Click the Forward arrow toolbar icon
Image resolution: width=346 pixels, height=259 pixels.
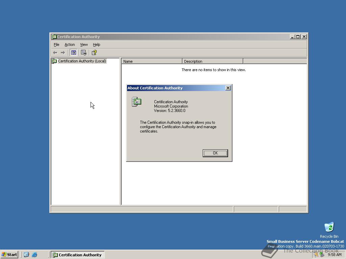point(63,53)
